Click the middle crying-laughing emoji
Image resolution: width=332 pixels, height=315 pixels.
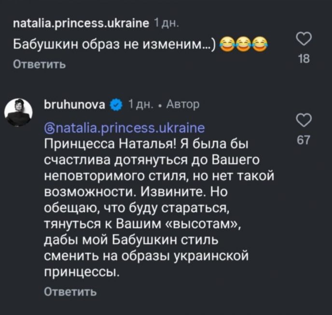point(243,45)
